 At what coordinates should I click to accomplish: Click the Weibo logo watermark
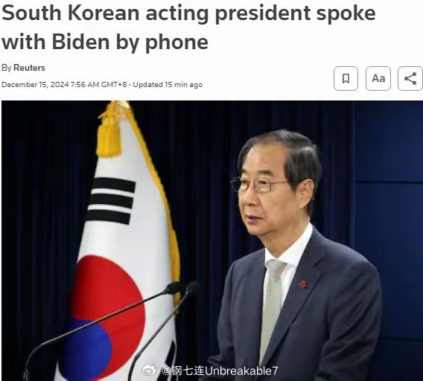tap(150, 369)
